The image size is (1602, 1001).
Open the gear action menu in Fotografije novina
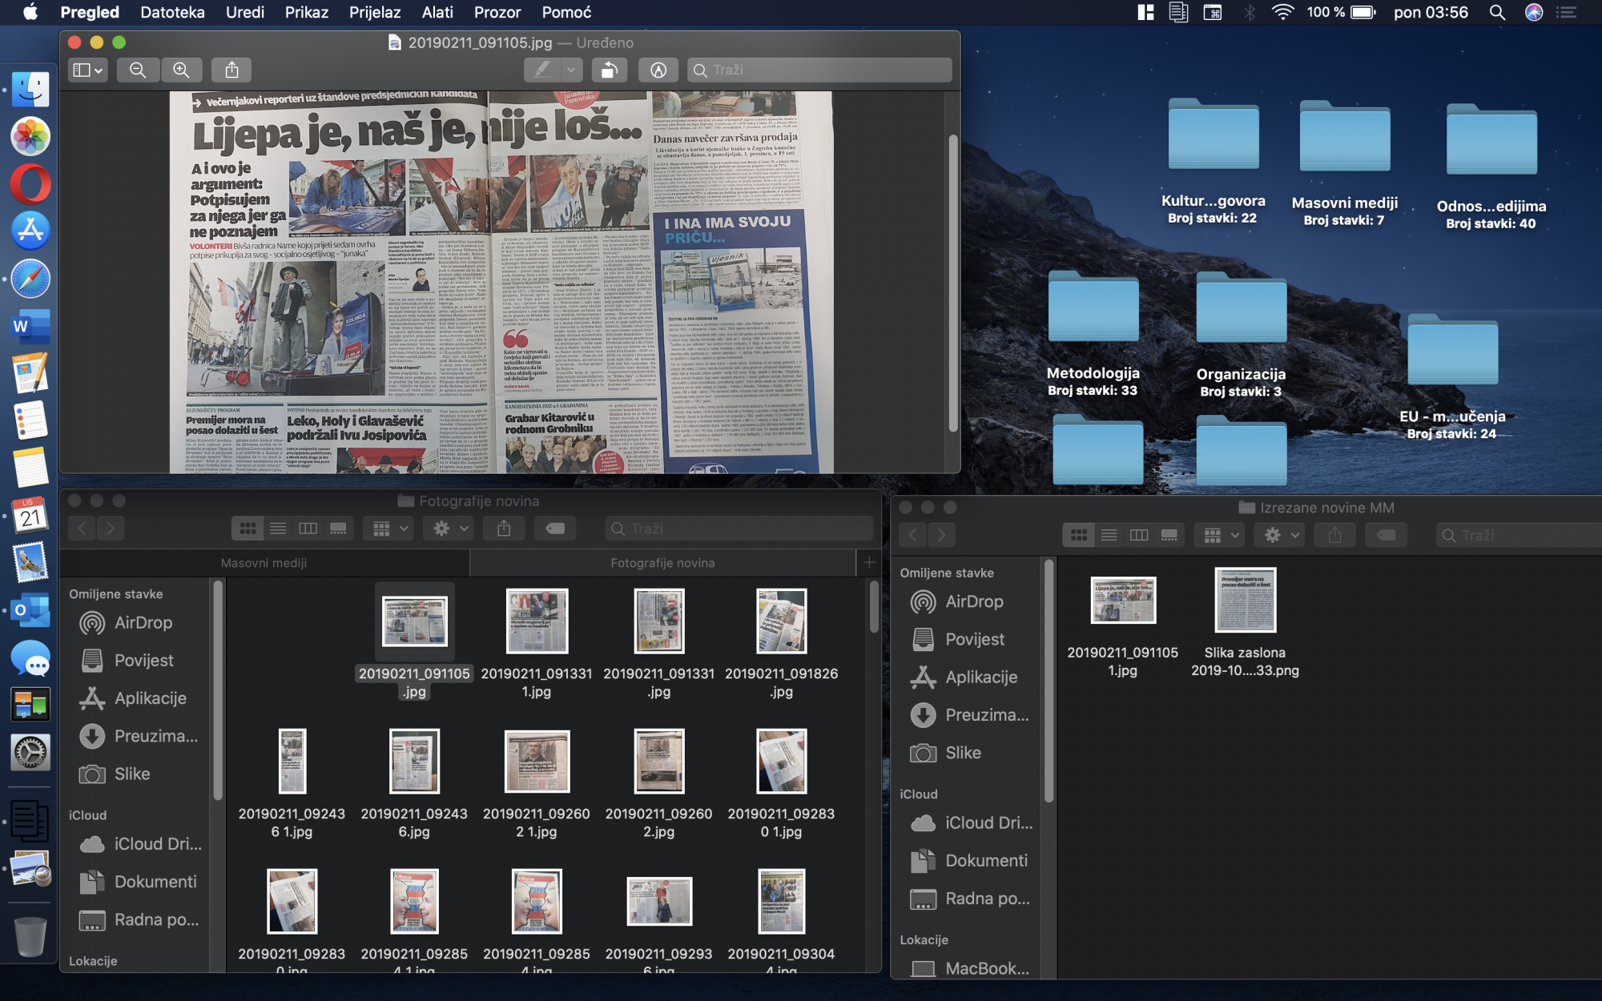[450, 529]
